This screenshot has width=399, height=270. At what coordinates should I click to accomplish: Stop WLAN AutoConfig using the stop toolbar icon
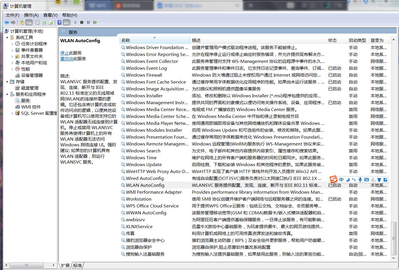(x=82, y=23)
